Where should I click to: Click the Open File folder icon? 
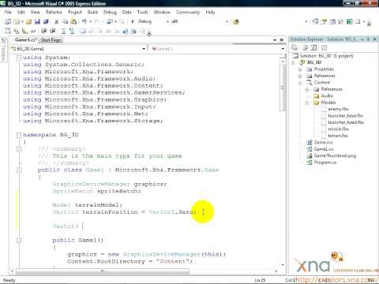tap(28, 21)
